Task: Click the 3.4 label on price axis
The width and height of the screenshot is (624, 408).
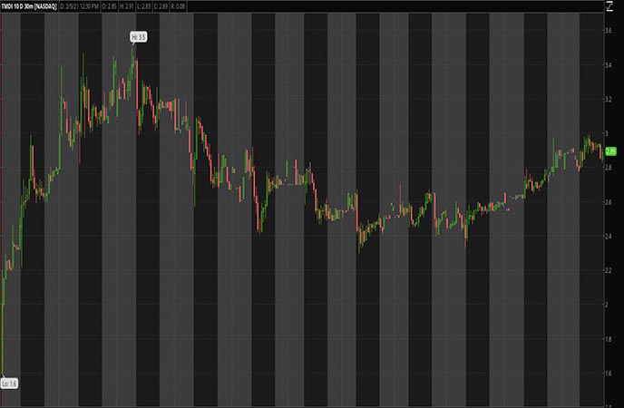Action: pyautogui.click(x=609, y=64)
